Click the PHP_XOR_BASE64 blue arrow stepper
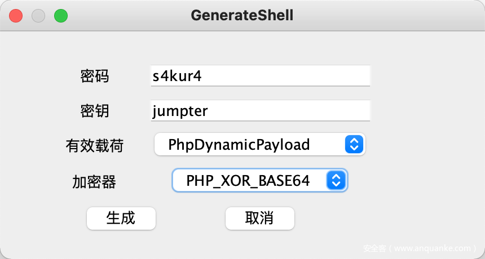This screenshot has width=485, height=259. 336,181
